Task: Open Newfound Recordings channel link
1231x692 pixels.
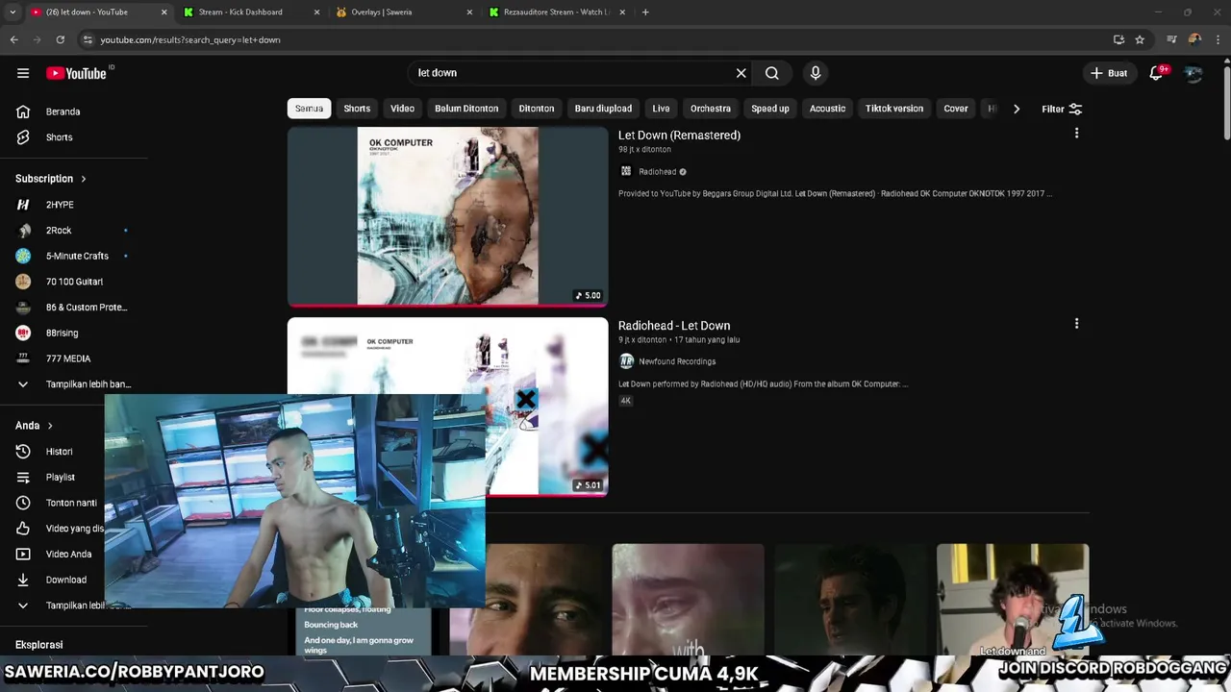Action: pyautogui.click(x=677, y=361)
